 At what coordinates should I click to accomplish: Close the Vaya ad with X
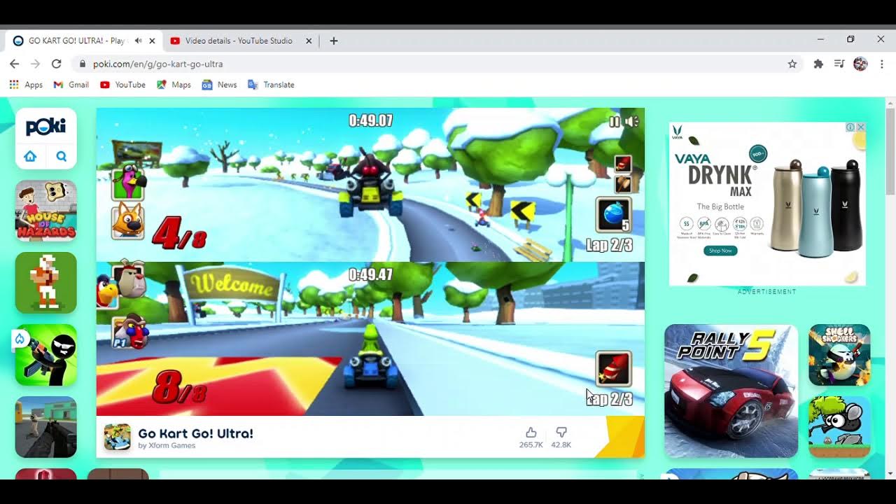pyautogui.click(x=860, y=127)
